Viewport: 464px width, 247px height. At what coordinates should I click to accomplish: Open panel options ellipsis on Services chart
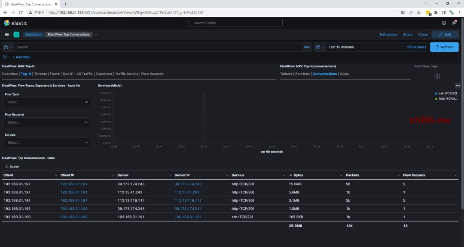pyautogui.click(x=458, y=86)
